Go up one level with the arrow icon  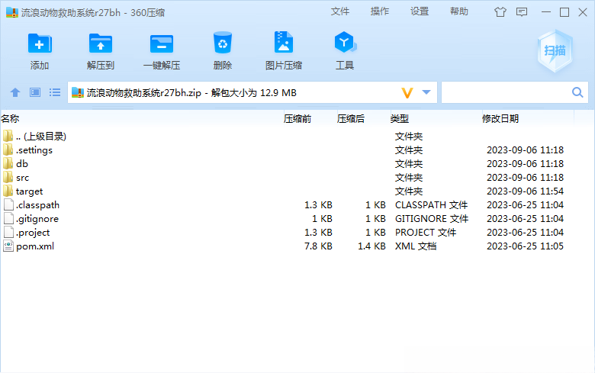tap(15, 92)
